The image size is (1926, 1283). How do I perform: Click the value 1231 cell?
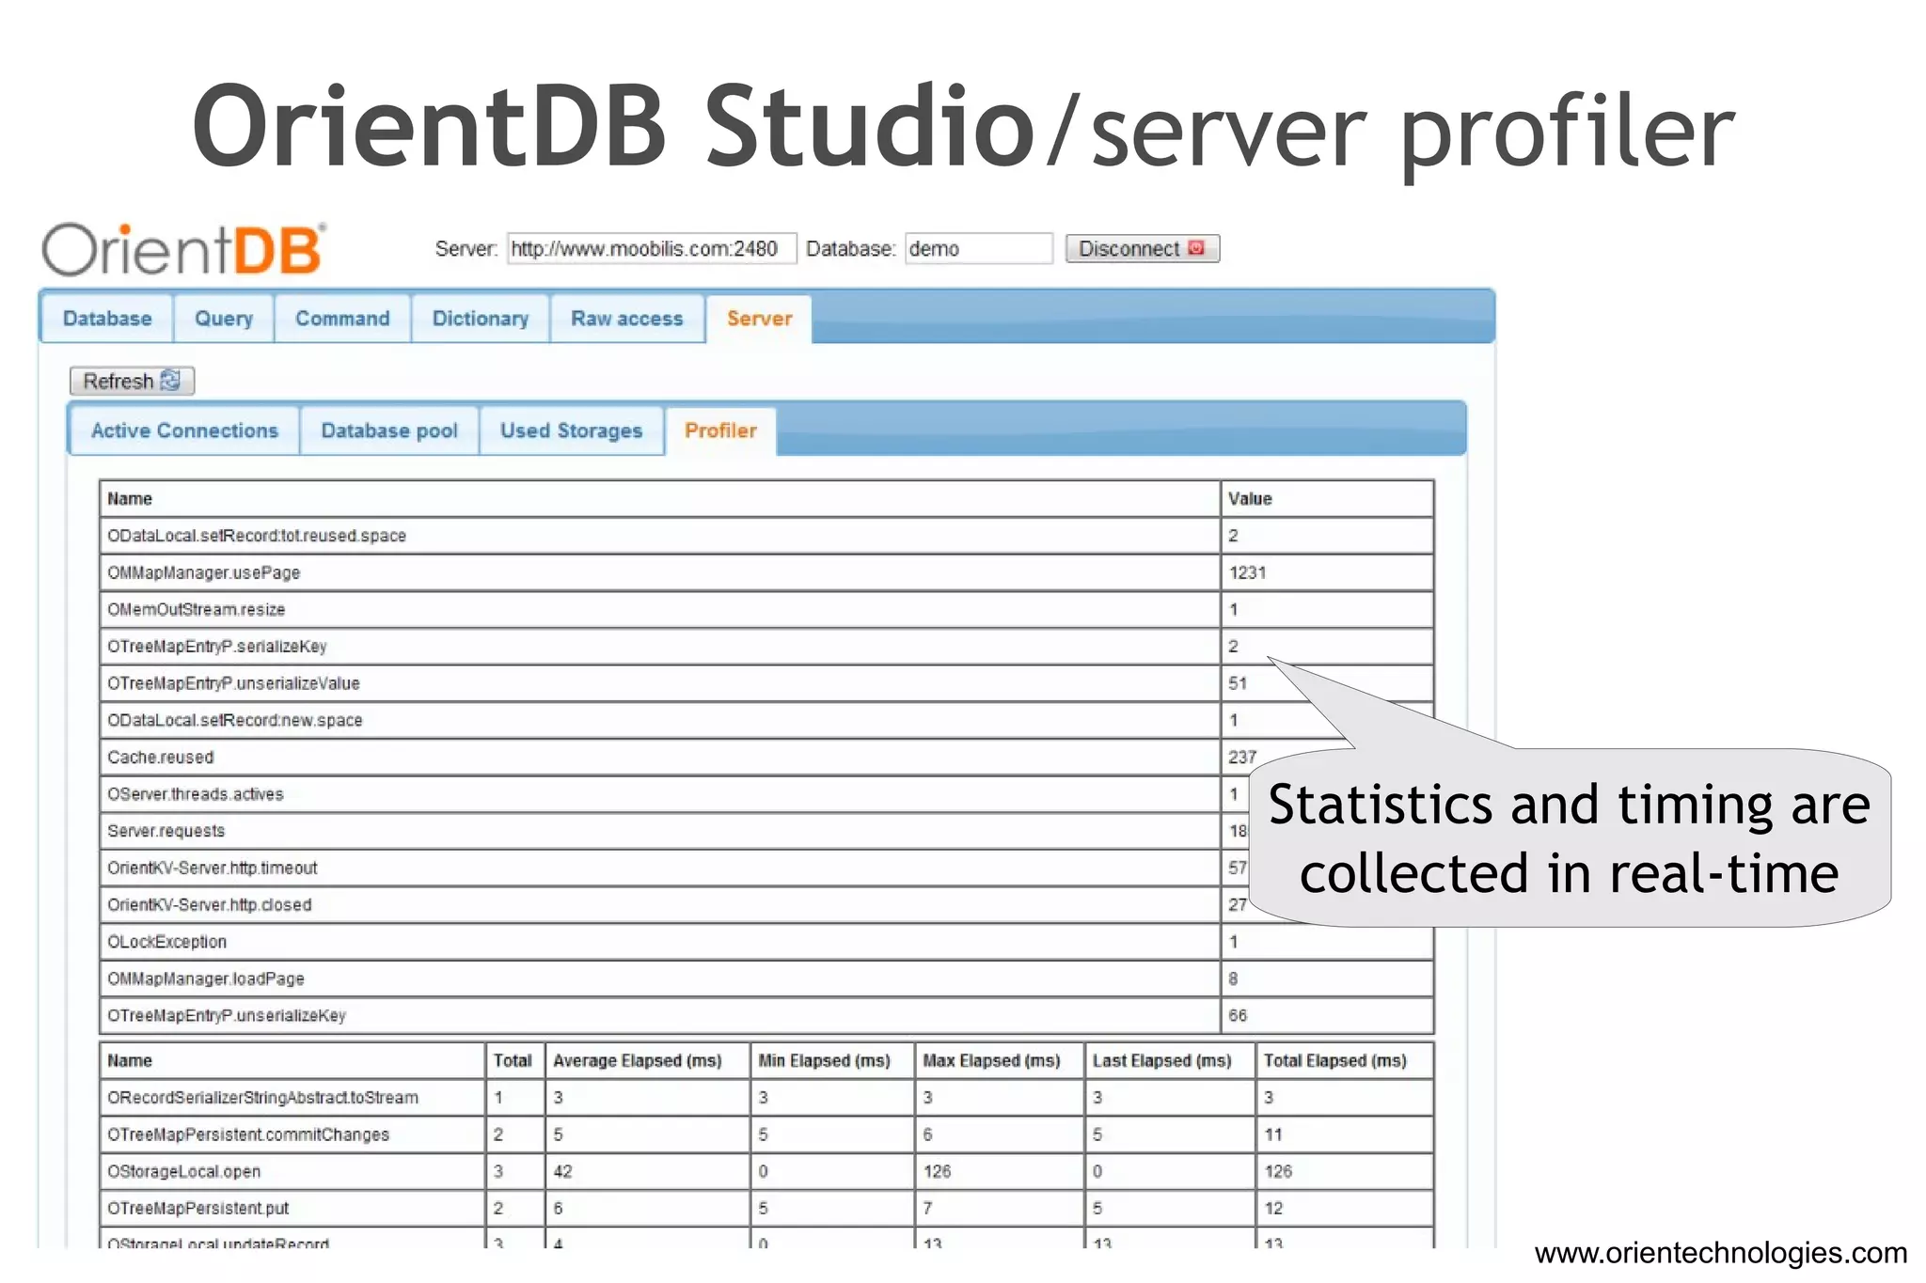coord(1327,572)
